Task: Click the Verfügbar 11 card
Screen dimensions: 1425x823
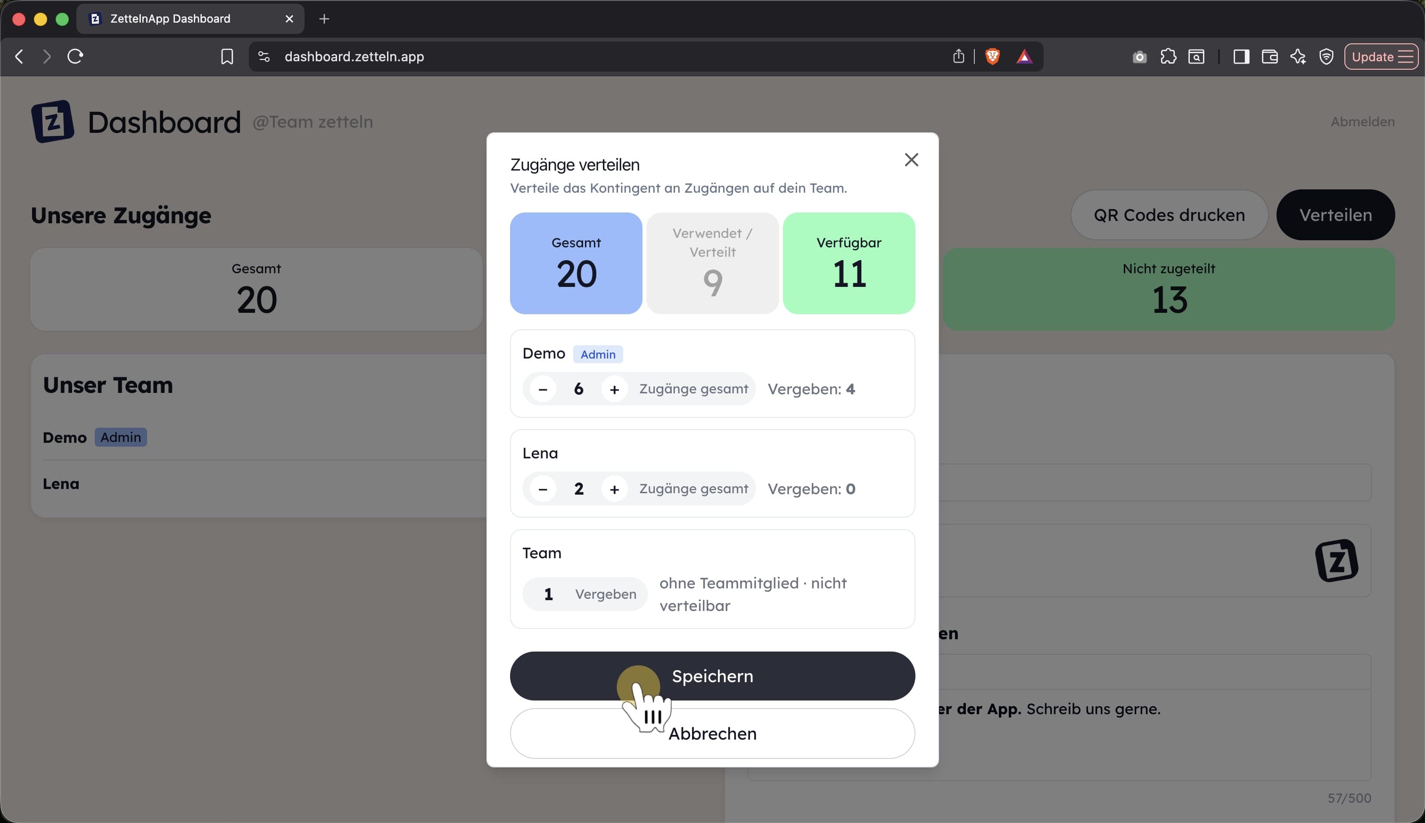Action: (x=849, y=263)
